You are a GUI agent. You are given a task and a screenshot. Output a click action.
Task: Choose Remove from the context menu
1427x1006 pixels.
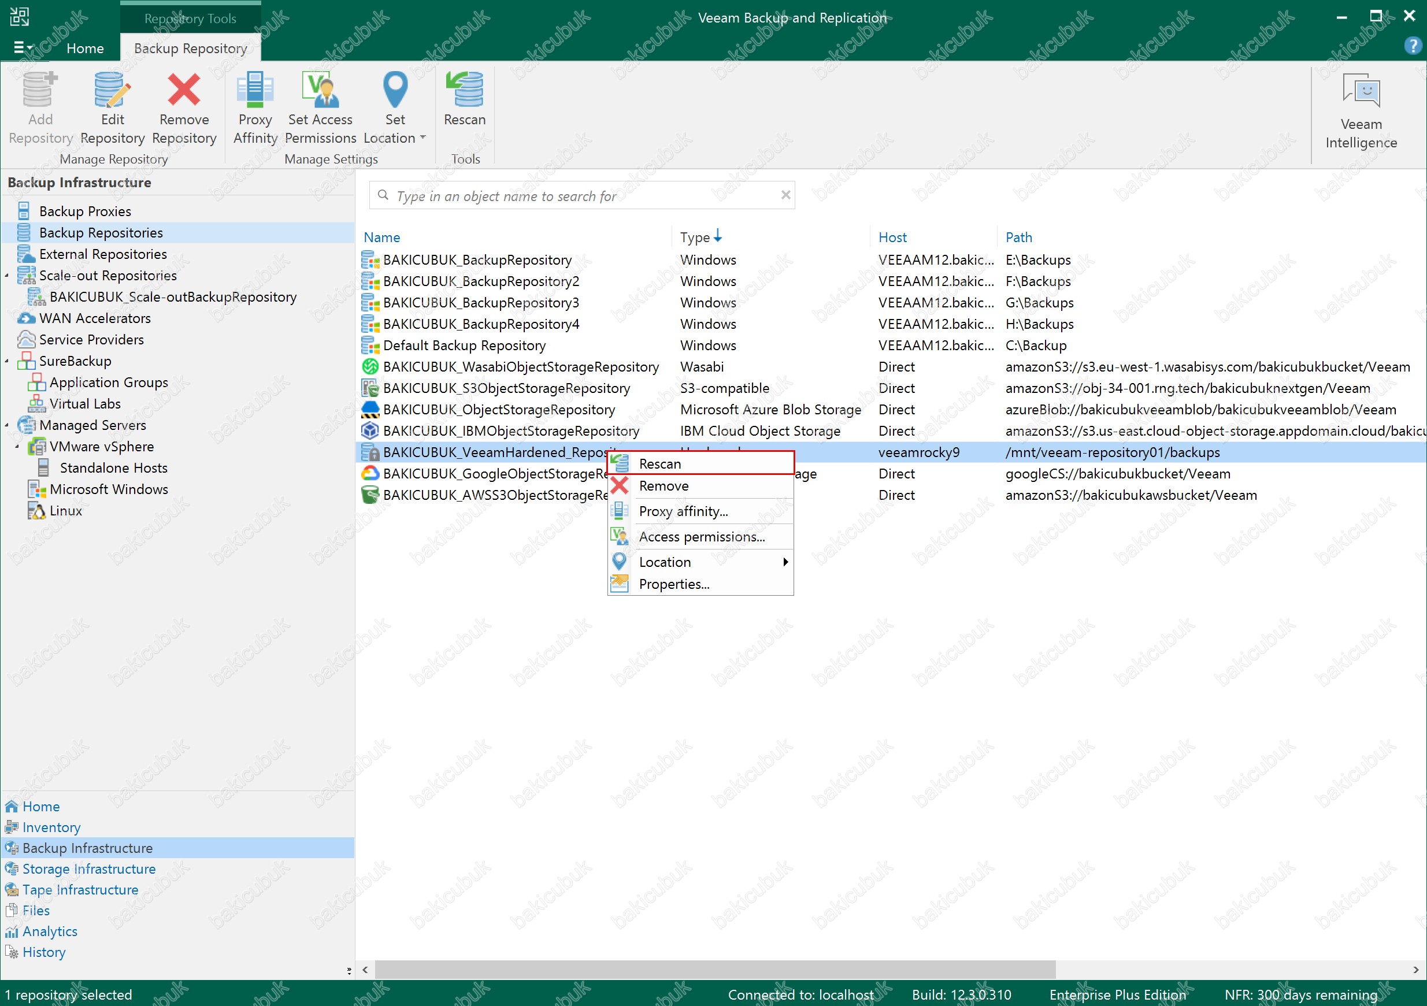tap(700, 486)
